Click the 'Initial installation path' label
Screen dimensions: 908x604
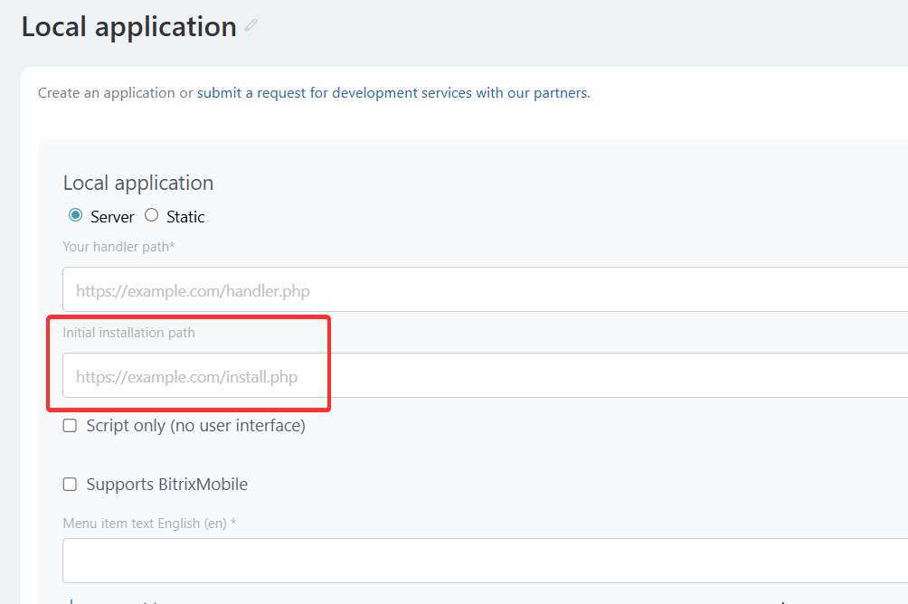click(x=128, y=333)
